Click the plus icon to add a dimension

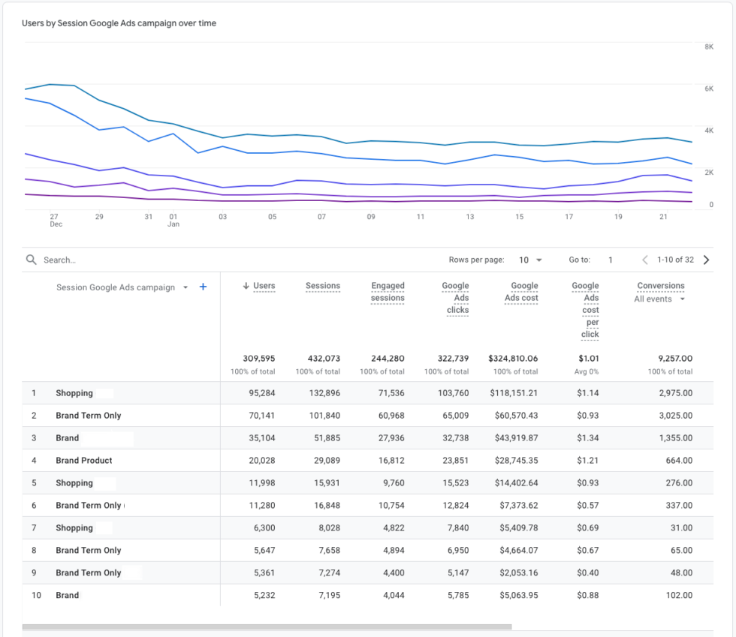[x=203, y=287]
